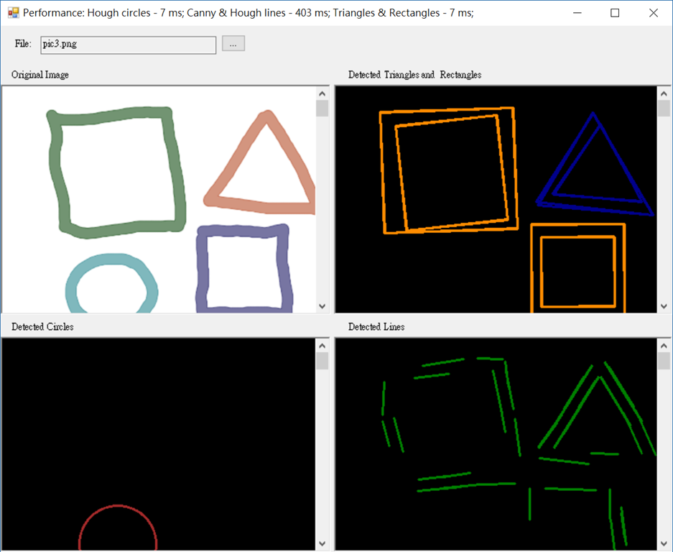673x552 pixels.
Task: Click scrollbar thumb in Detected Lines panel
Action: pyautogui.click(x=664, y=361)
